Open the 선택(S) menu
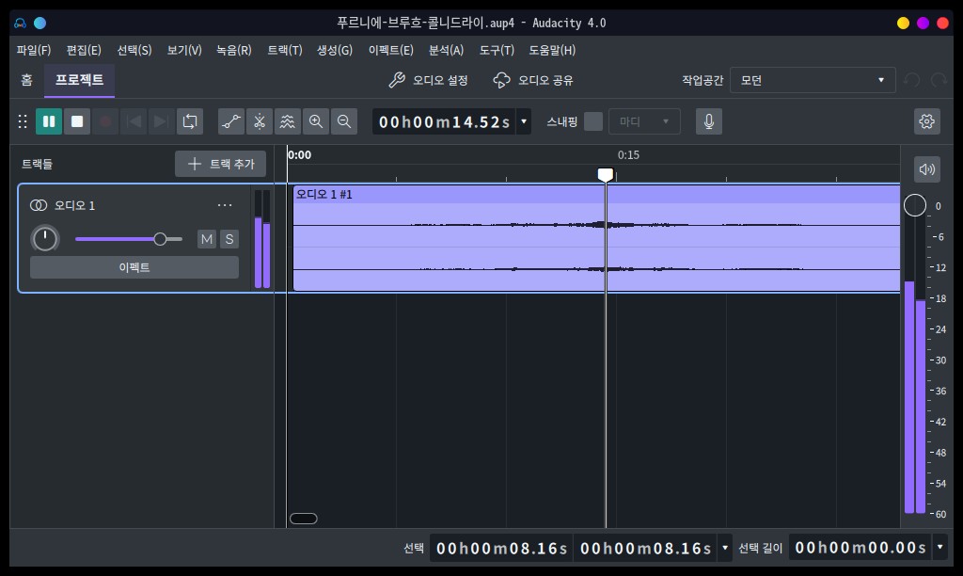This screenshot has width=963, height=576. point(134,51)
